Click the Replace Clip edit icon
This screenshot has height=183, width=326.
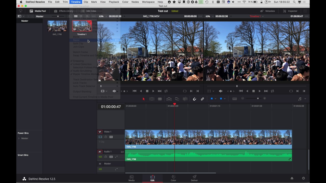click(185, 99)
